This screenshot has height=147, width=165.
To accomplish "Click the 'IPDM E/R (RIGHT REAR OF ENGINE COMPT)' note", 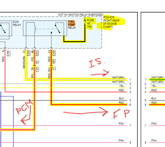I will (111, 22).
